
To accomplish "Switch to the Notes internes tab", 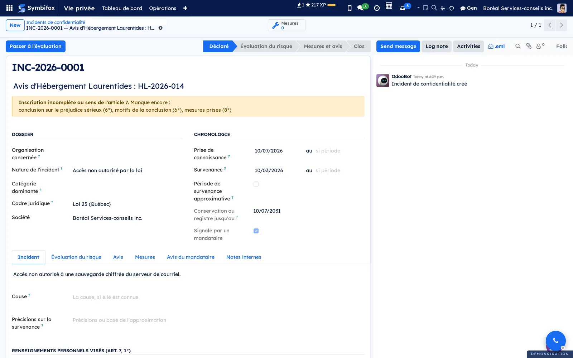I will click(244, 257).
